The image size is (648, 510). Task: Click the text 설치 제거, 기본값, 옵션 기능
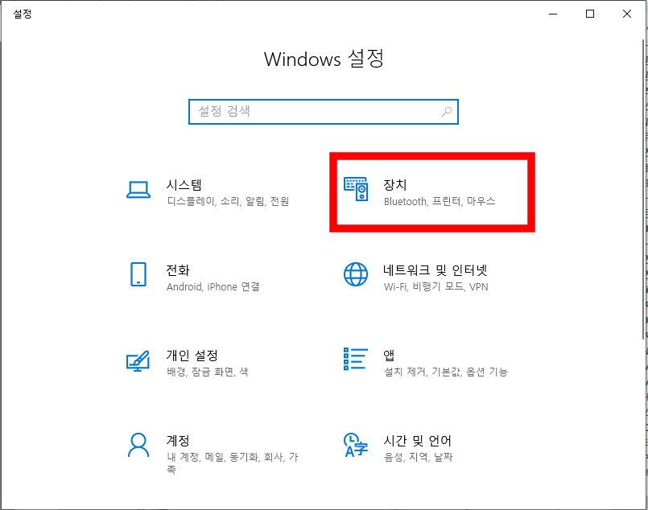tap(445, 372)
